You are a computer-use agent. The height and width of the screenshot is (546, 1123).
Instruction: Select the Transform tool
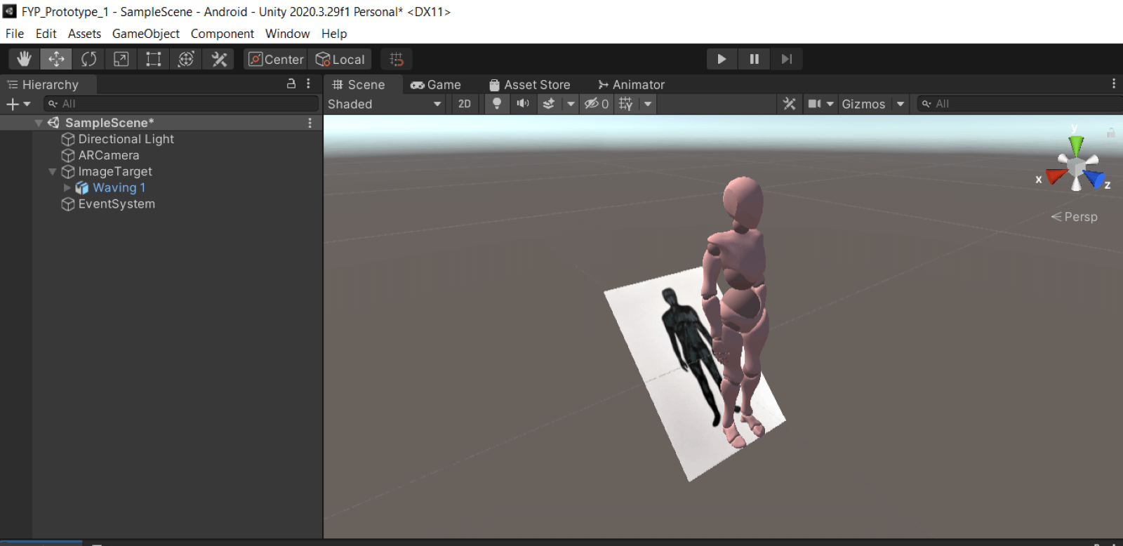(x=186, y=59)
